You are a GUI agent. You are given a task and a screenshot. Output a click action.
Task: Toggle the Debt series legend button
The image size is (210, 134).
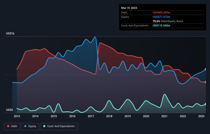pos(12,126)
